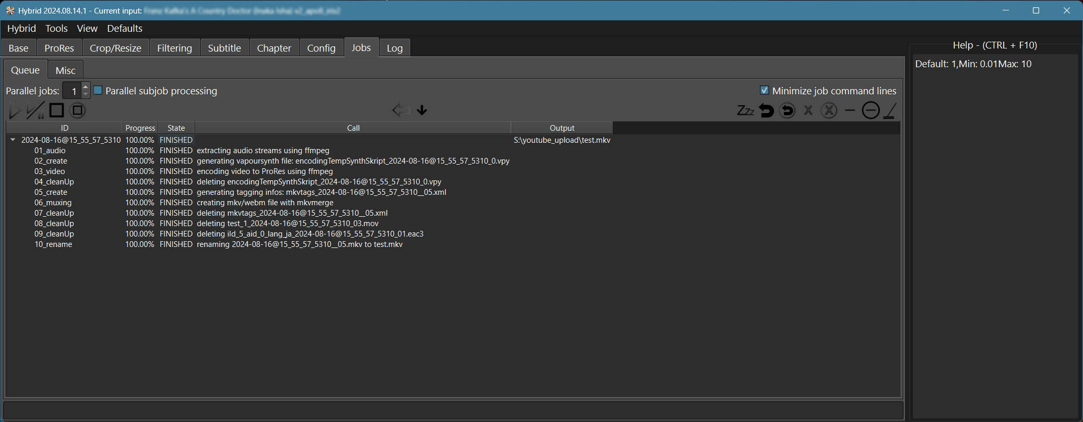Click the circled X icon in job toolbar
The width and height of the screenshot is (1083, 422).
(x=829, y=110)
